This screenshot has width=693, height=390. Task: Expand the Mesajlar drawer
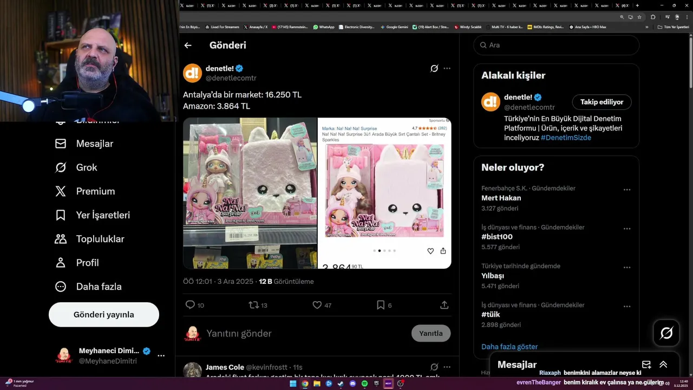click(x=663, y=365)
